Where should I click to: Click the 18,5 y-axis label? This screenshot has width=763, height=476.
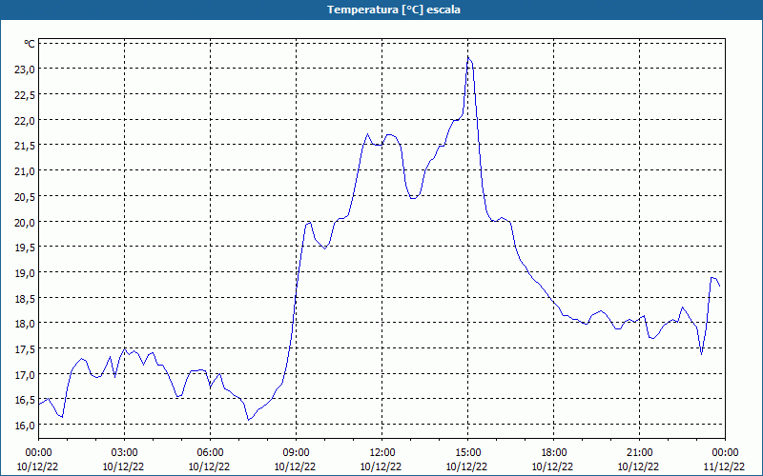point(25,298)
